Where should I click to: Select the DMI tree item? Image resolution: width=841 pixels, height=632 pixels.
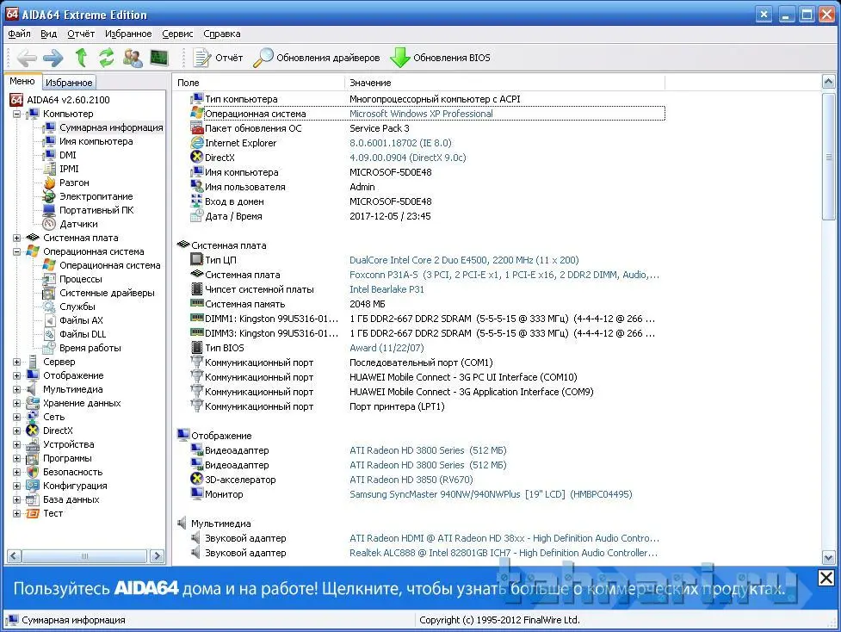coord(68,155)
